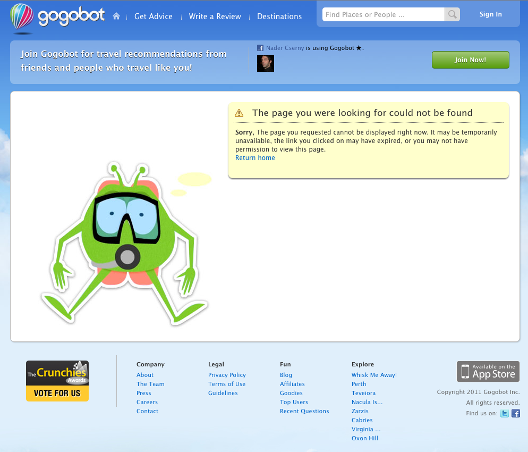Click Return home link
The height and width of the screenshot is (452, 528).
pos(255,158)
